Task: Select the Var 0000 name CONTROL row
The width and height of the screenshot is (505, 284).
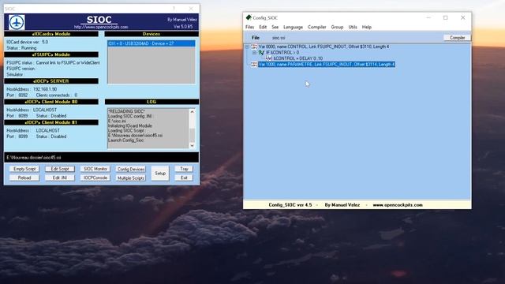Action: pos(324,47)
